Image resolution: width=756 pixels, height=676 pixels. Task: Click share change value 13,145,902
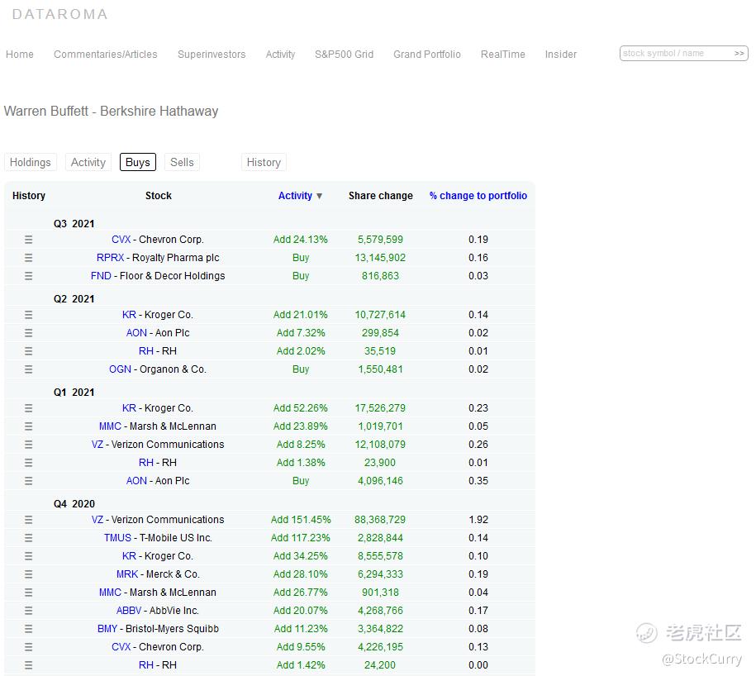click(380, 258)
